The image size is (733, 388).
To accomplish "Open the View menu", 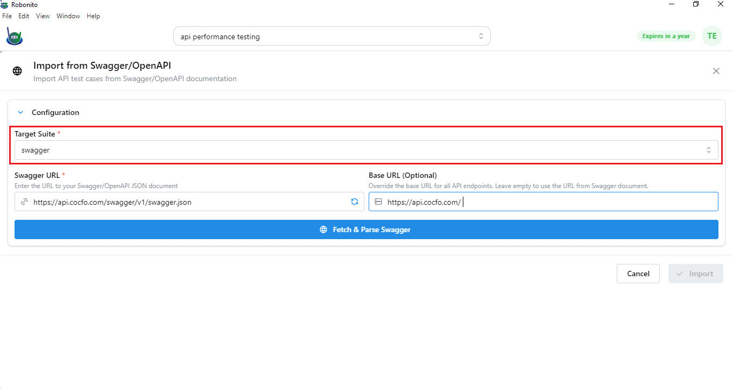I will click(43, 16).
